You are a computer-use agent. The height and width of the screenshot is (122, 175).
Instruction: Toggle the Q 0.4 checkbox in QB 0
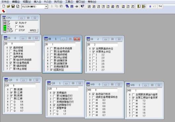pyautogui.click(x=11, y=102)
